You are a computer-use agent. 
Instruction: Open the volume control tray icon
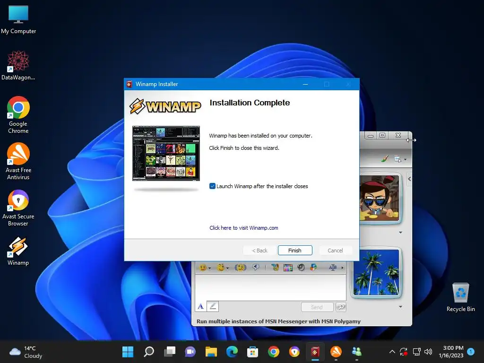pos(428,352)
